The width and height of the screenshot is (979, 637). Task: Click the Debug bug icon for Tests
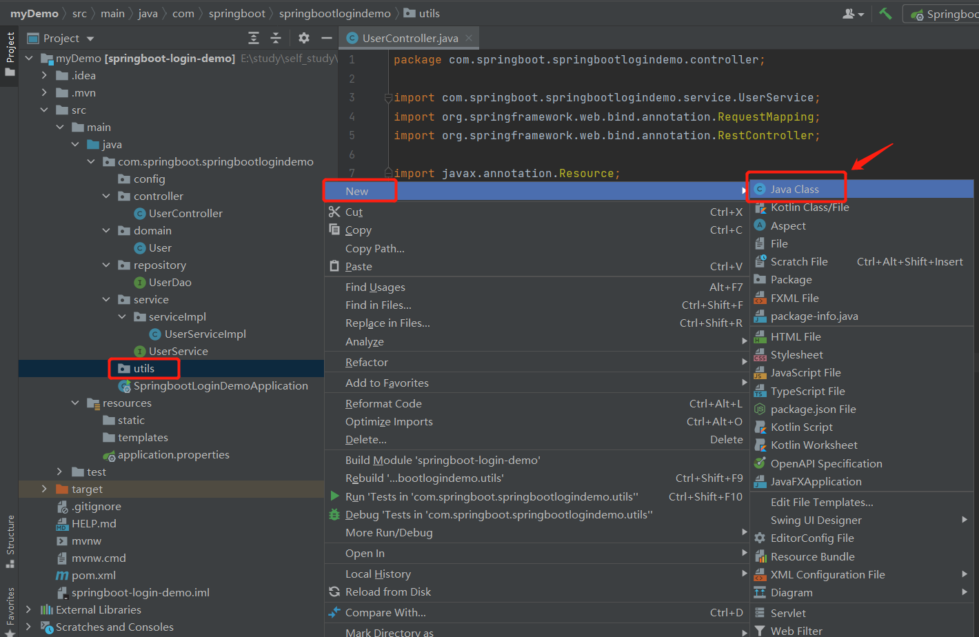(334, 514)
